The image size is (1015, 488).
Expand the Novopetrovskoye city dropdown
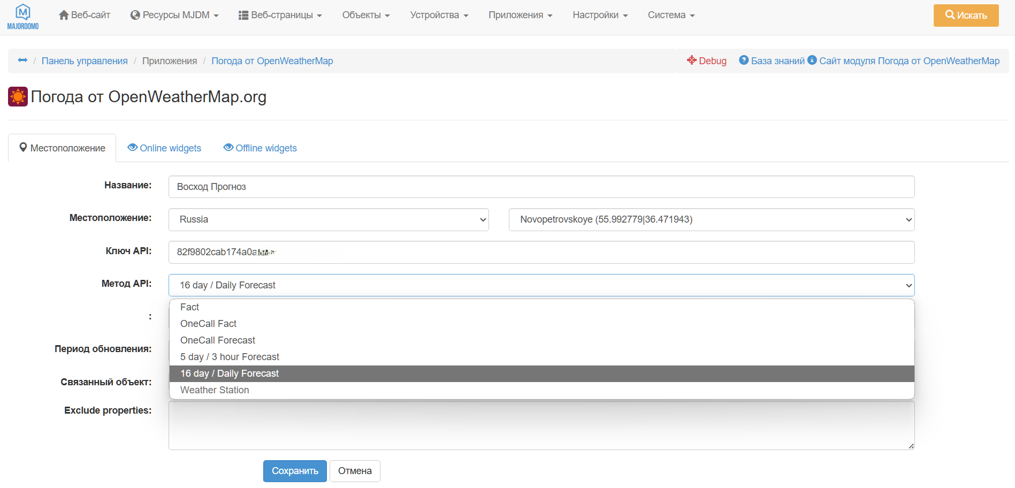tap(711, 220)
